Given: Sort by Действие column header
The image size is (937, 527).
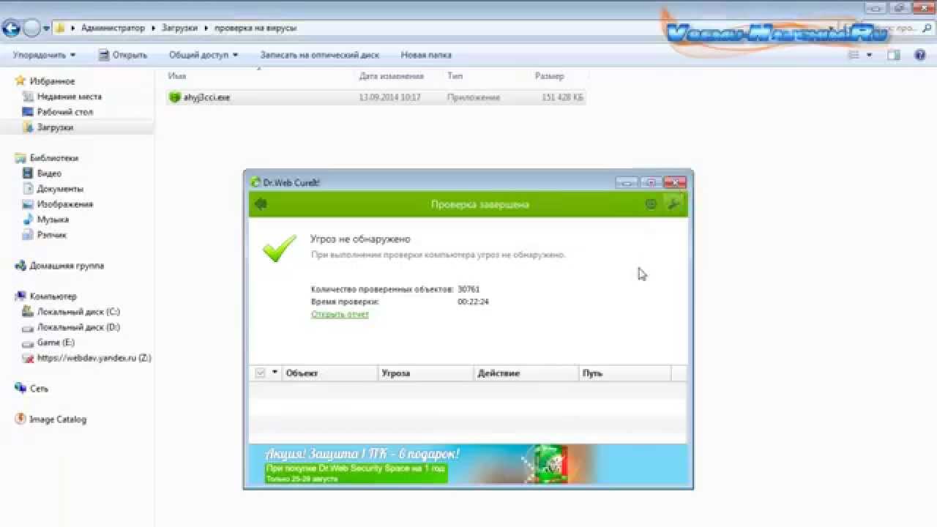Looking at the screenshot, I should (526, 373).
